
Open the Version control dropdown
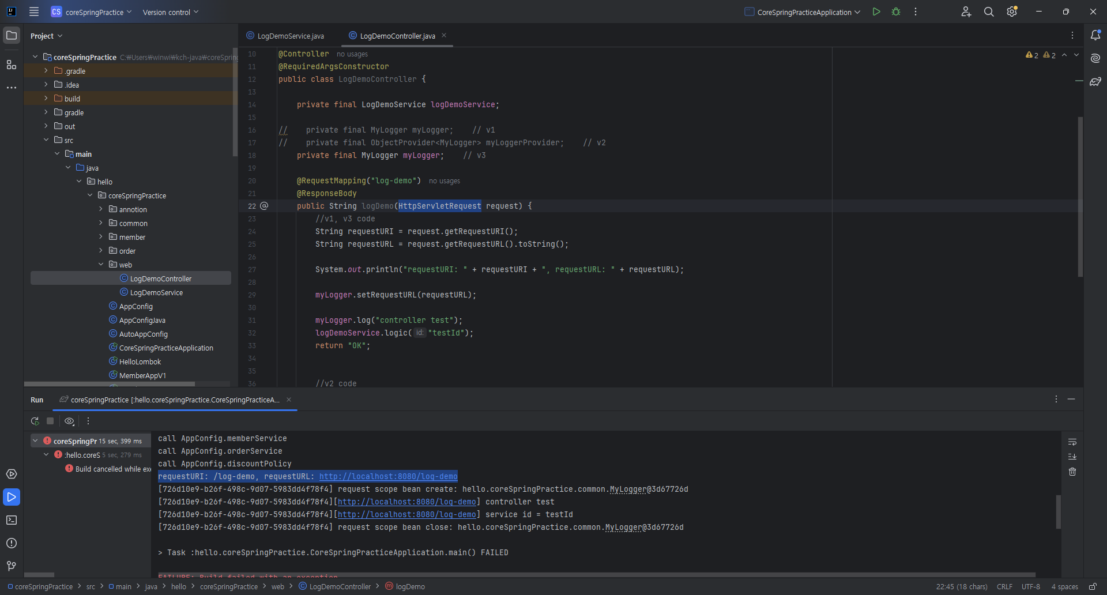pyautogui.click(x=171, y=12)
